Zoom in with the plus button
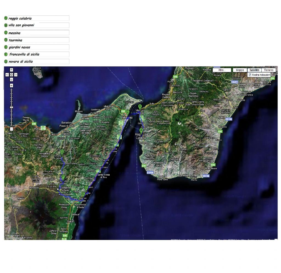The height and width of the screenshot is (273, 281). [x=11, y=85]
